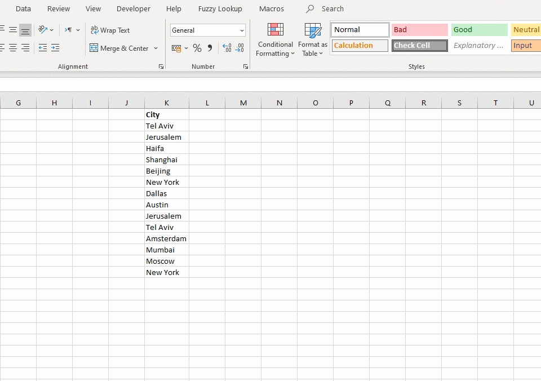
Task: Click the Increase Decimal icon
Action: pos(227,48)
